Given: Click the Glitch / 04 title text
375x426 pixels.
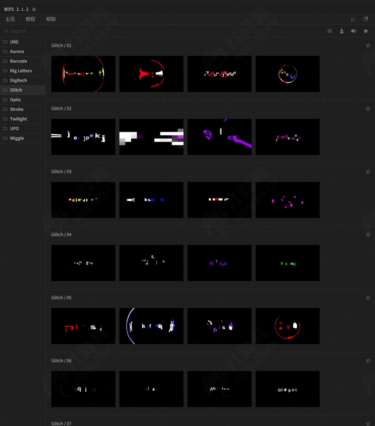Looking at the screenshot, I should 61,234.
